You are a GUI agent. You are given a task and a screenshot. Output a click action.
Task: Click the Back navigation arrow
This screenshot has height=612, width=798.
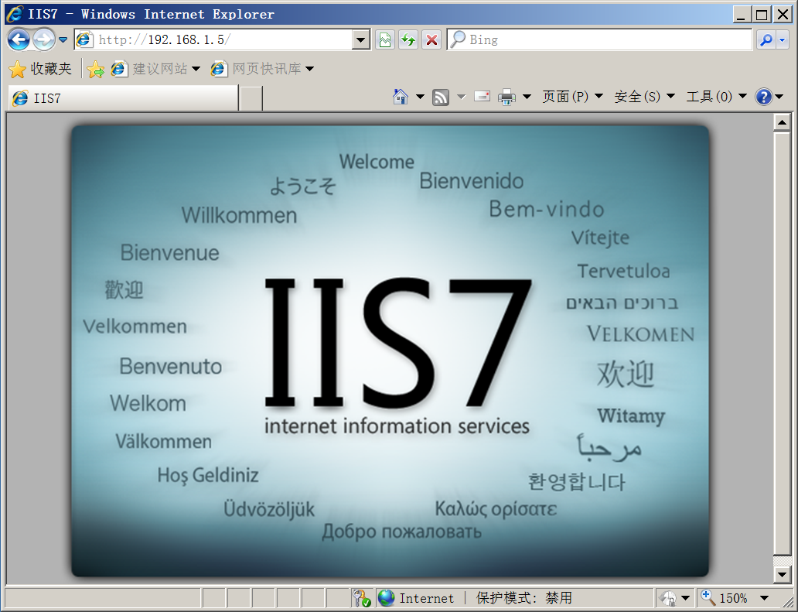pos(19,39)
